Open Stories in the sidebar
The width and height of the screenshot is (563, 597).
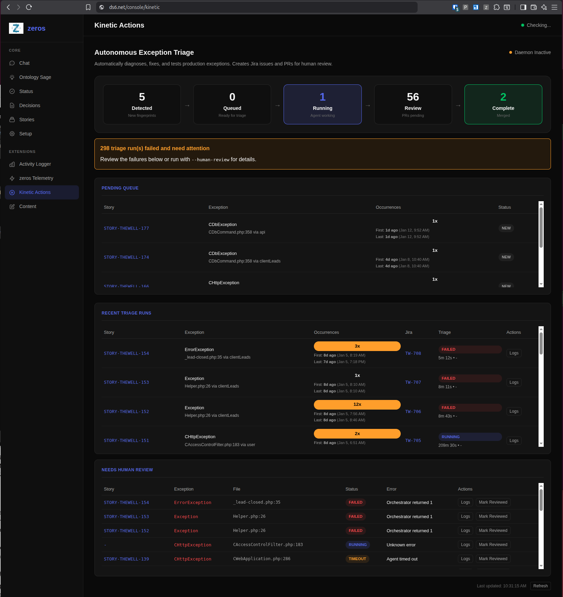27,120
